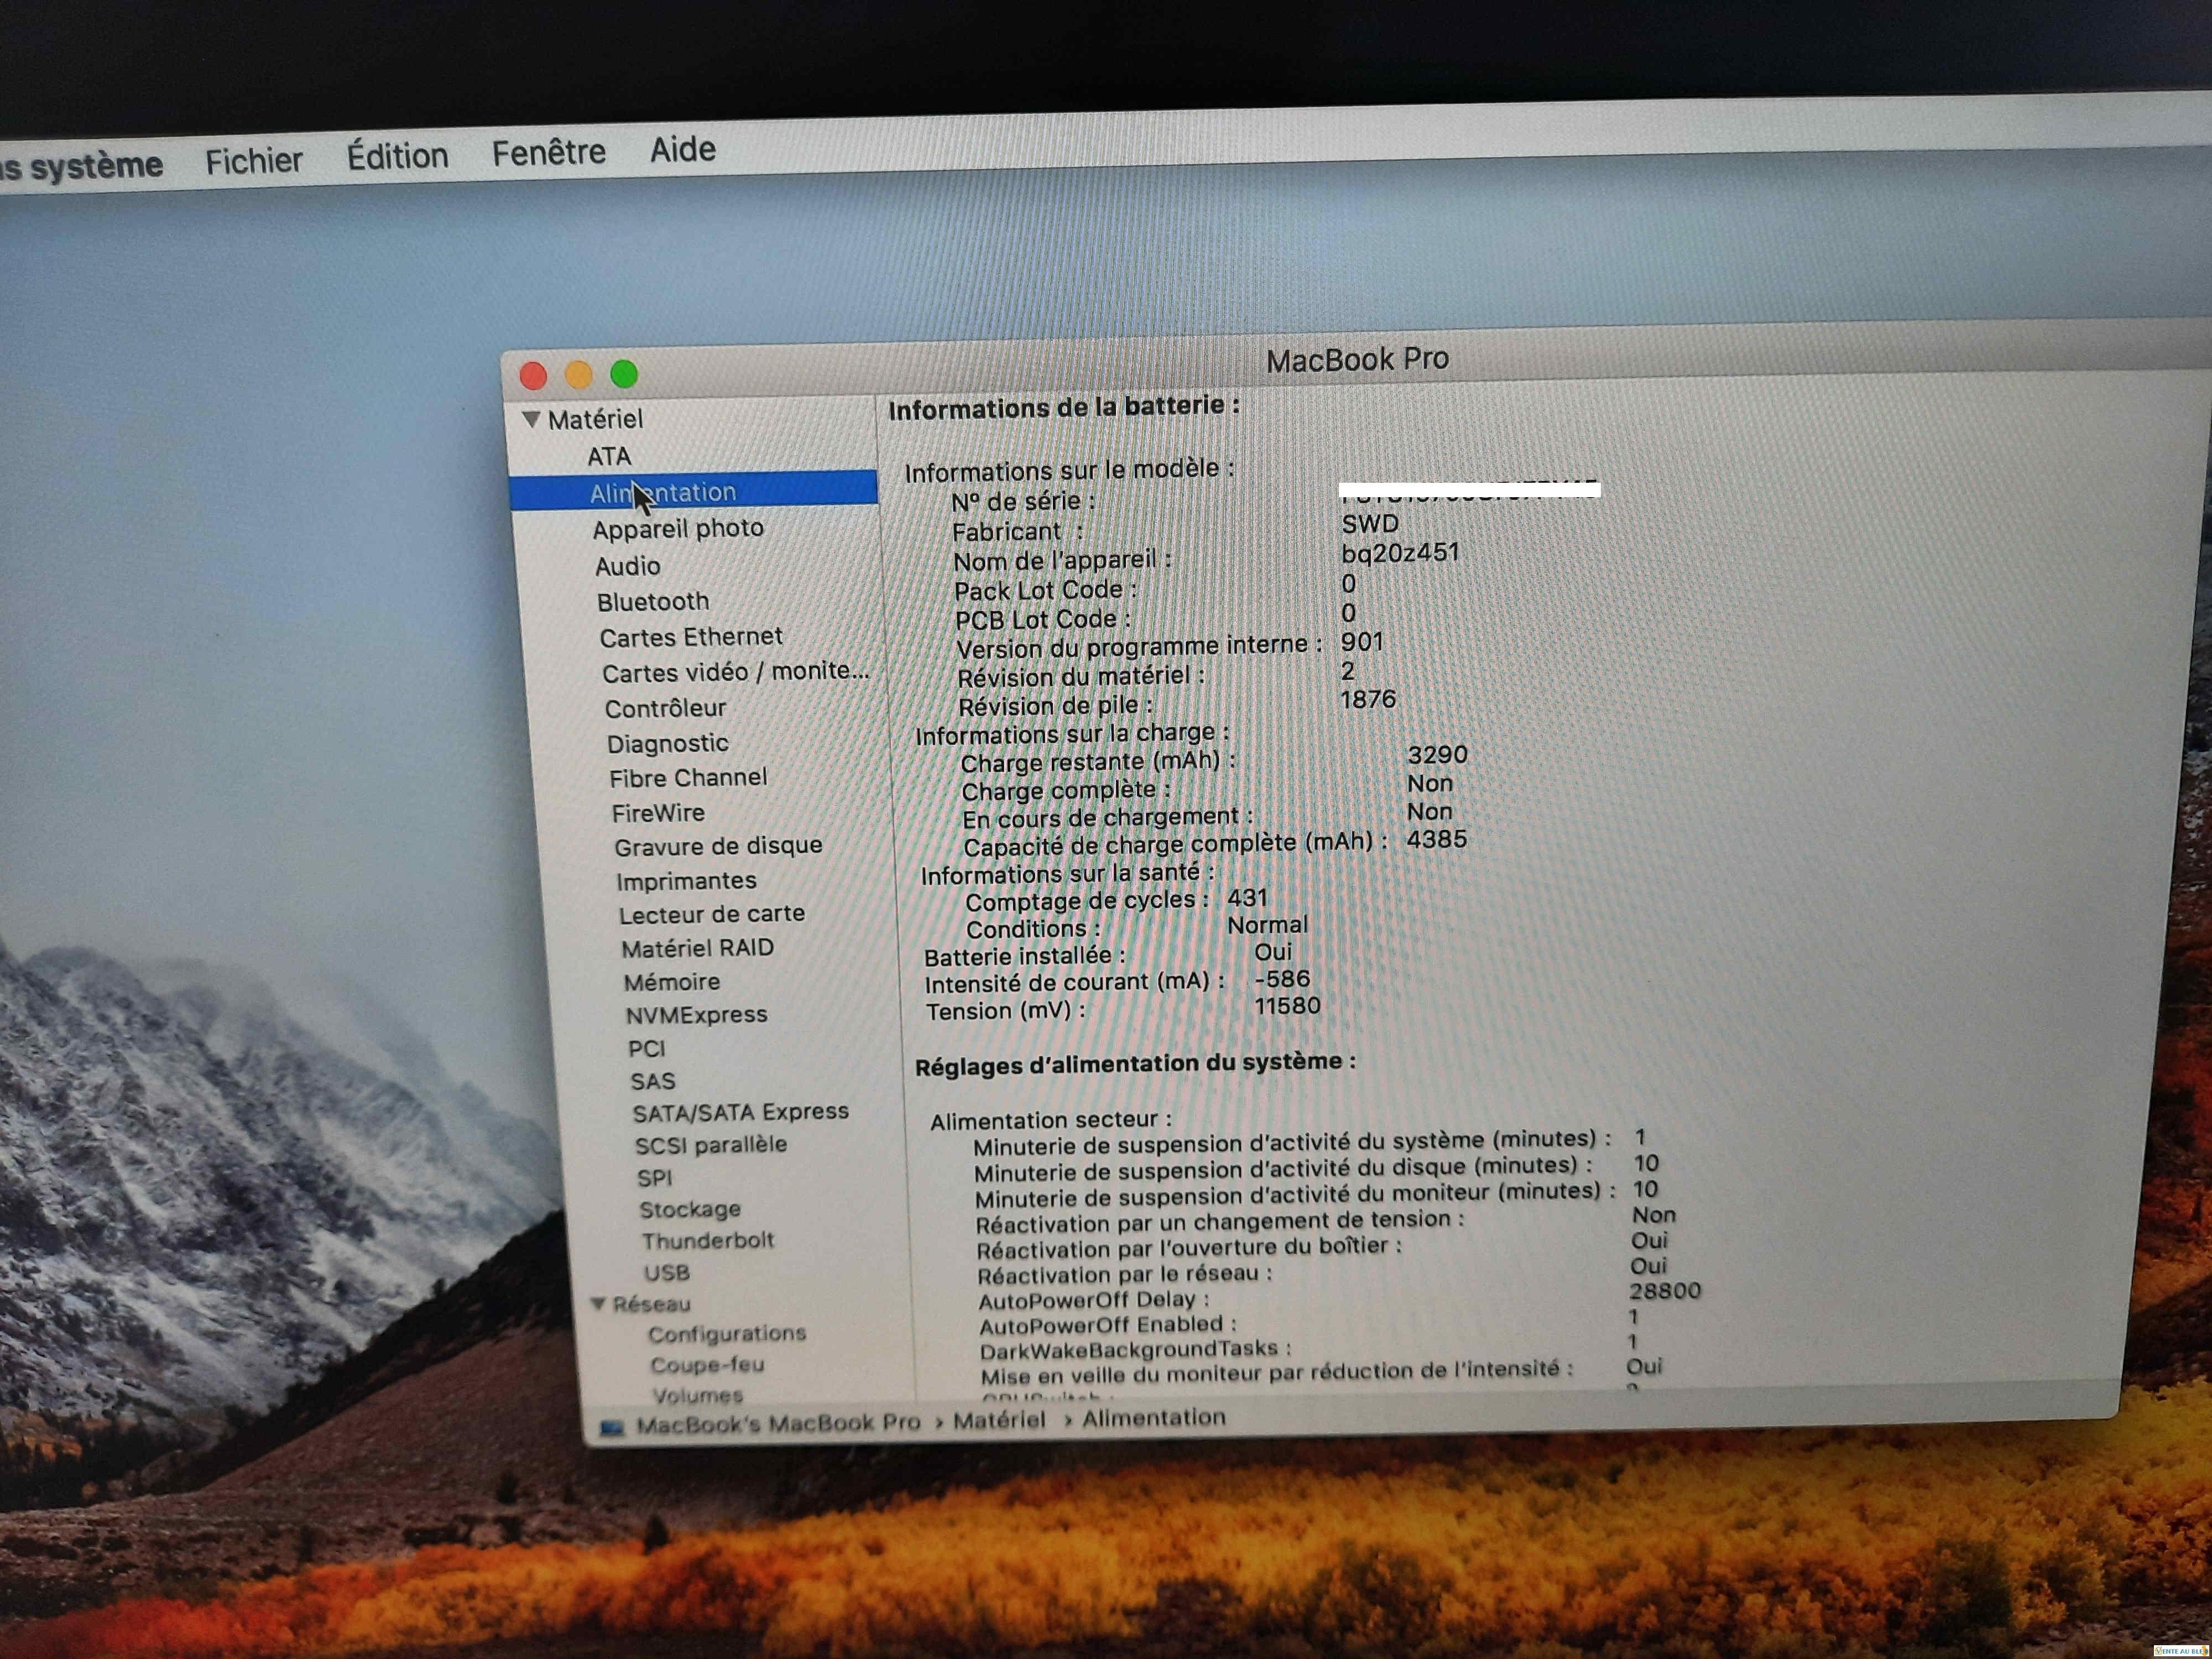Select Cartes vidéo / moniteurs entry

coord(735,671)
